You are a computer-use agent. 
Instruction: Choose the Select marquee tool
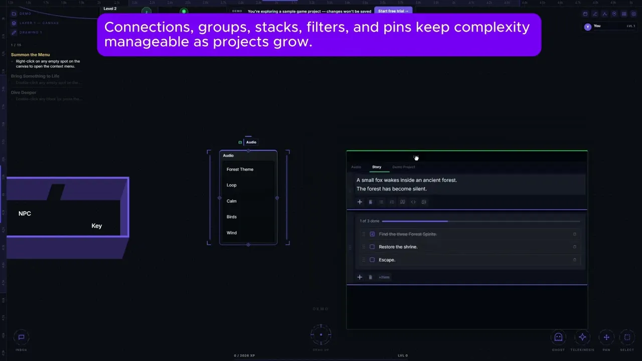click(627, 337)
